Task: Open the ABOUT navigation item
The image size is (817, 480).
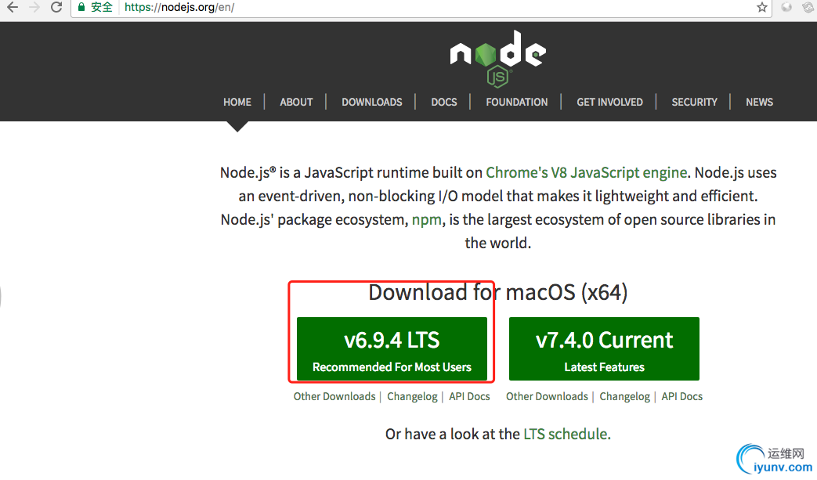Action: click(x=296, y=102)
